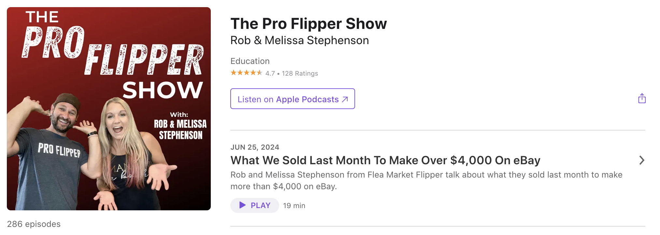Click the external link arrow on Listen button

344,99
